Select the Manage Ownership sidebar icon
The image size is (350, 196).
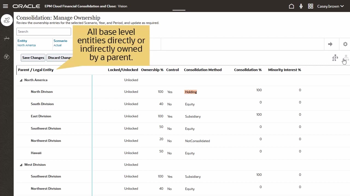(7, 20)
